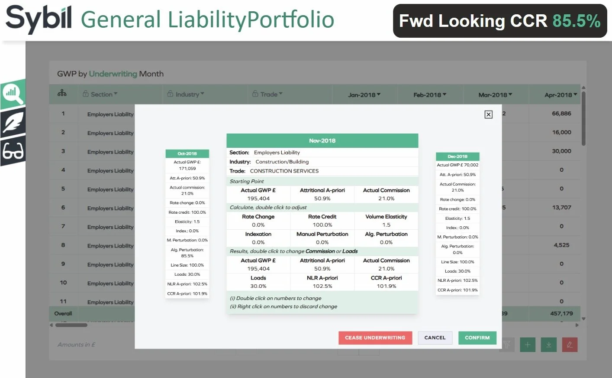Click Attritional A-priori 50.9% under Starting Point
Viewport: 612px width, 378px height.
322,199
